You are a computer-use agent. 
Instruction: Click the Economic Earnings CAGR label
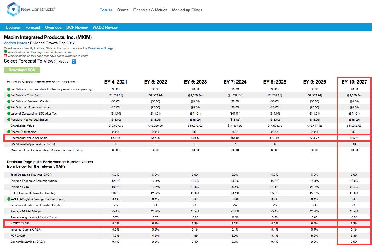(28, 242)
